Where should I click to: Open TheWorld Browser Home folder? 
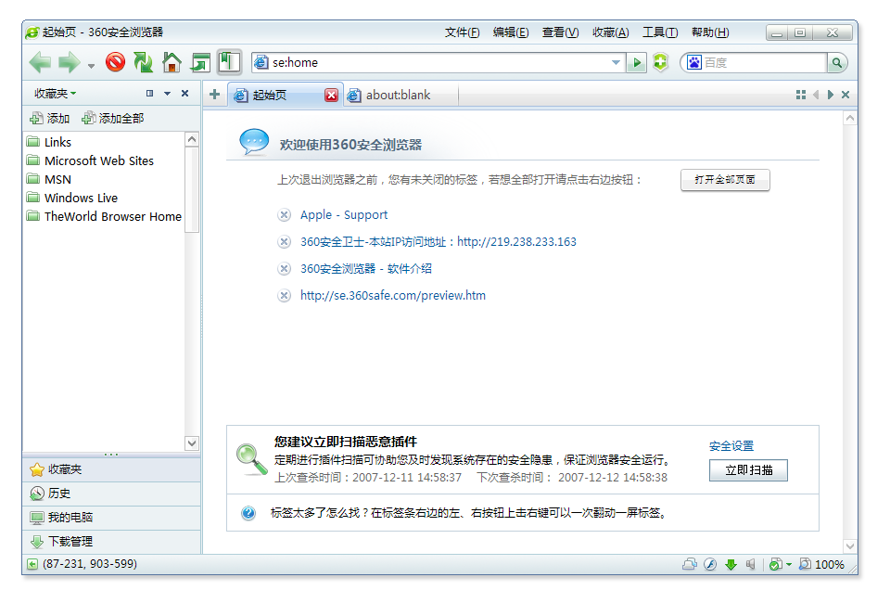tap(104, 216)
